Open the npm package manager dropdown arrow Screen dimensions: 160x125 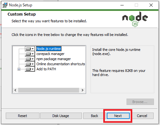click(x=33, y=59)
